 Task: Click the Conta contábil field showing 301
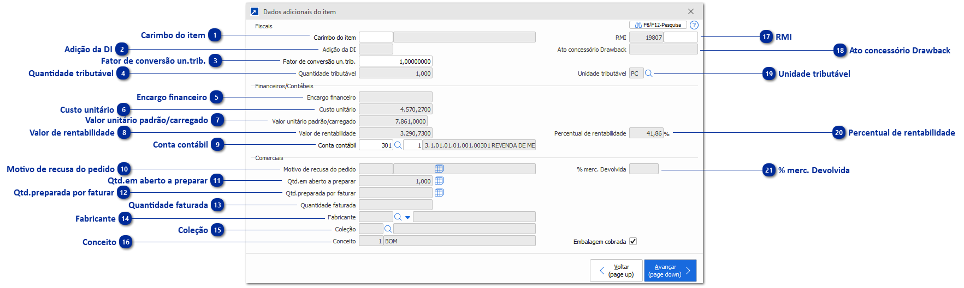[376, 145]
